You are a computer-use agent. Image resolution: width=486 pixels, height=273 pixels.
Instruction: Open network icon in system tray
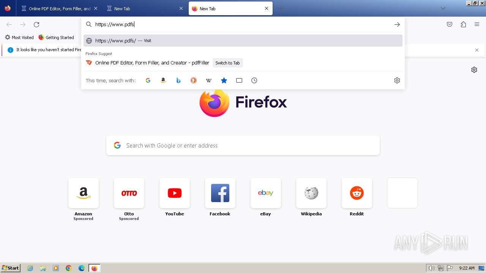tap(441, 268)
